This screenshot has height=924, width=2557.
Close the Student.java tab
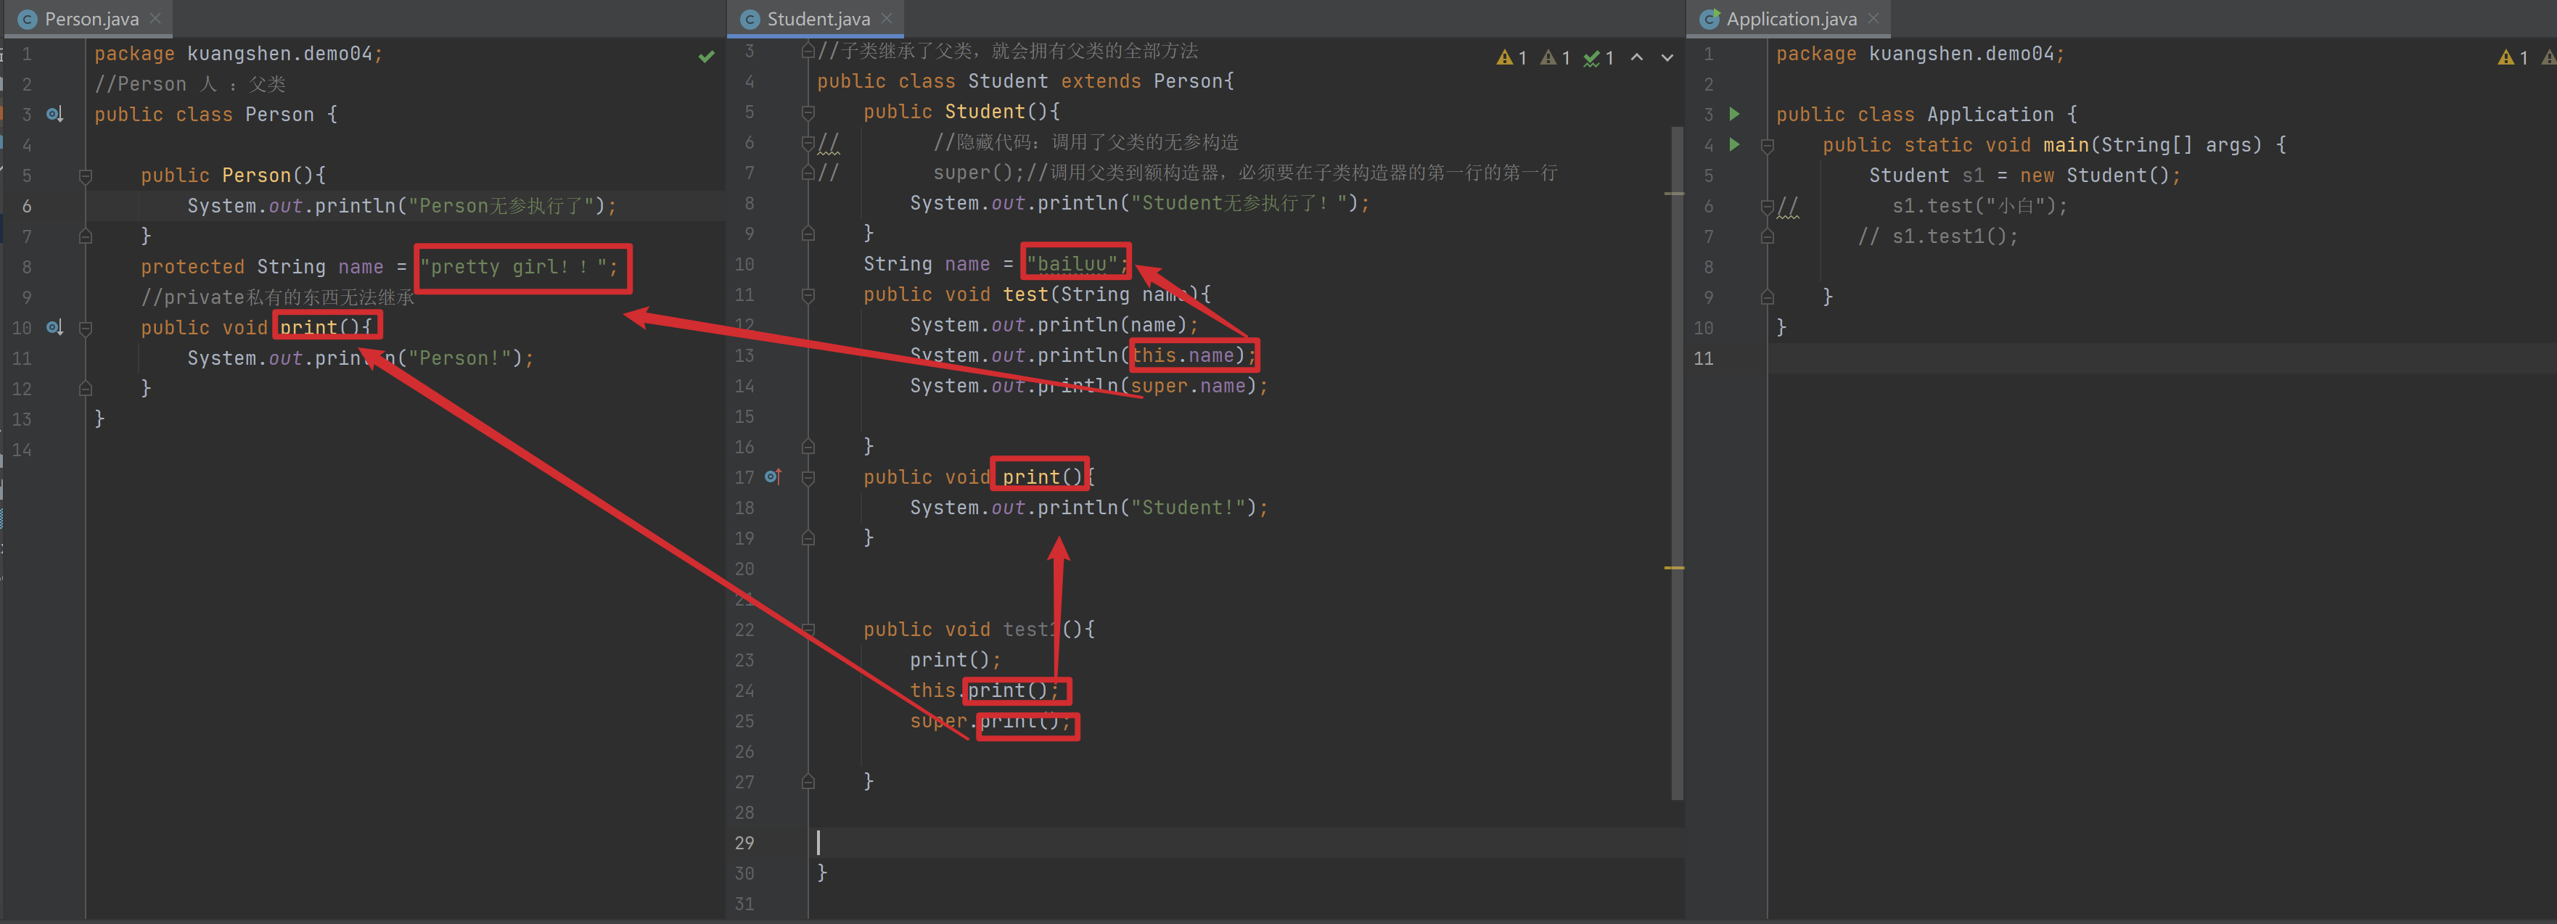point(887,19)
